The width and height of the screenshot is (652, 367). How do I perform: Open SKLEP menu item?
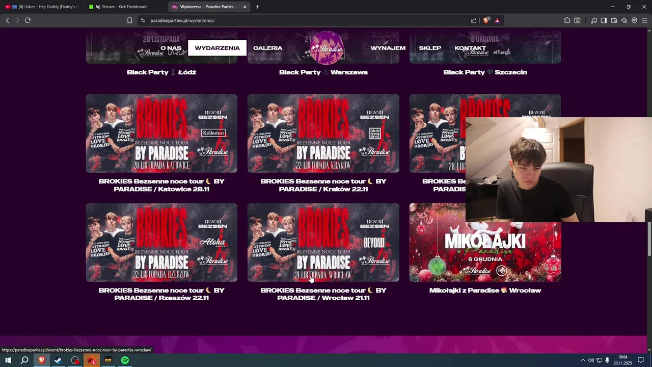click(x=430, y=48)
